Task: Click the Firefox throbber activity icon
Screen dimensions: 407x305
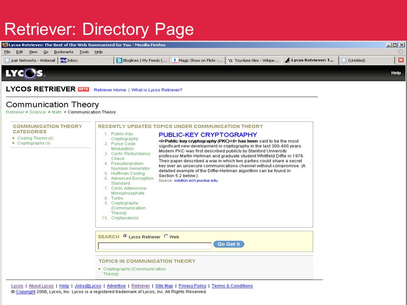Action: [x=401, y=52]
